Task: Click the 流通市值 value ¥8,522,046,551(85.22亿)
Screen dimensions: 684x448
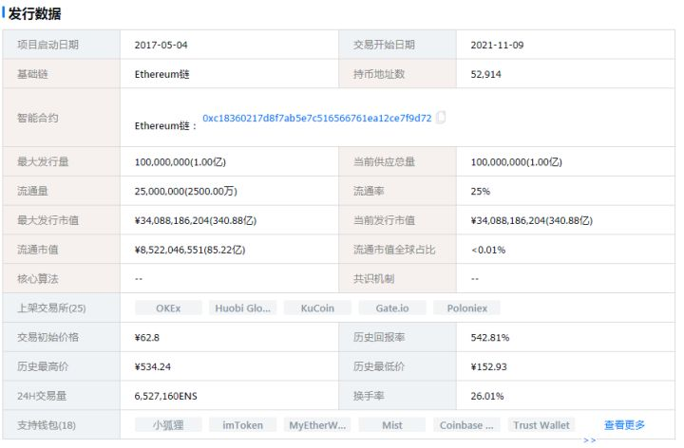Action: tap(190, 250)
